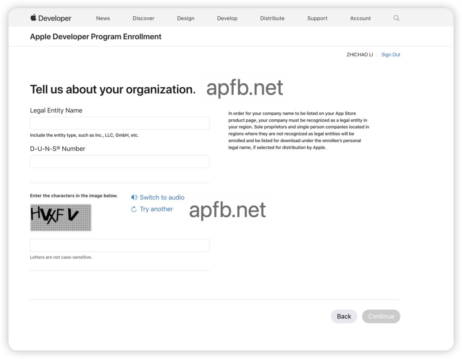The height and width of the screenshot is (359, 462).
Task: Open the Distribute menu item
Action: [272, 19]
